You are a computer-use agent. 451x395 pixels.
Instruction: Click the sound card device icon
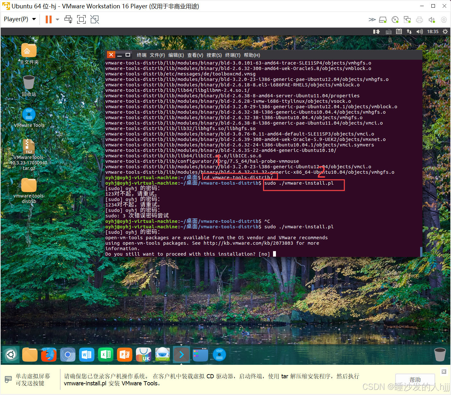point(432,20)
